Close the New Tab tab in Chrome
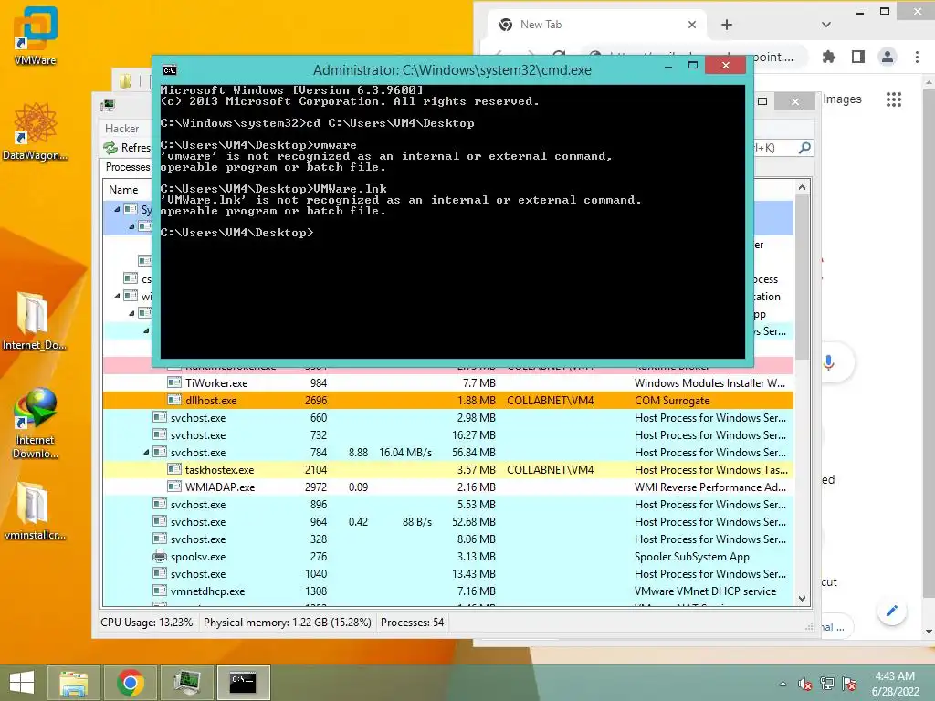Screen dimensions: 935x701 [x=692, y=25]
